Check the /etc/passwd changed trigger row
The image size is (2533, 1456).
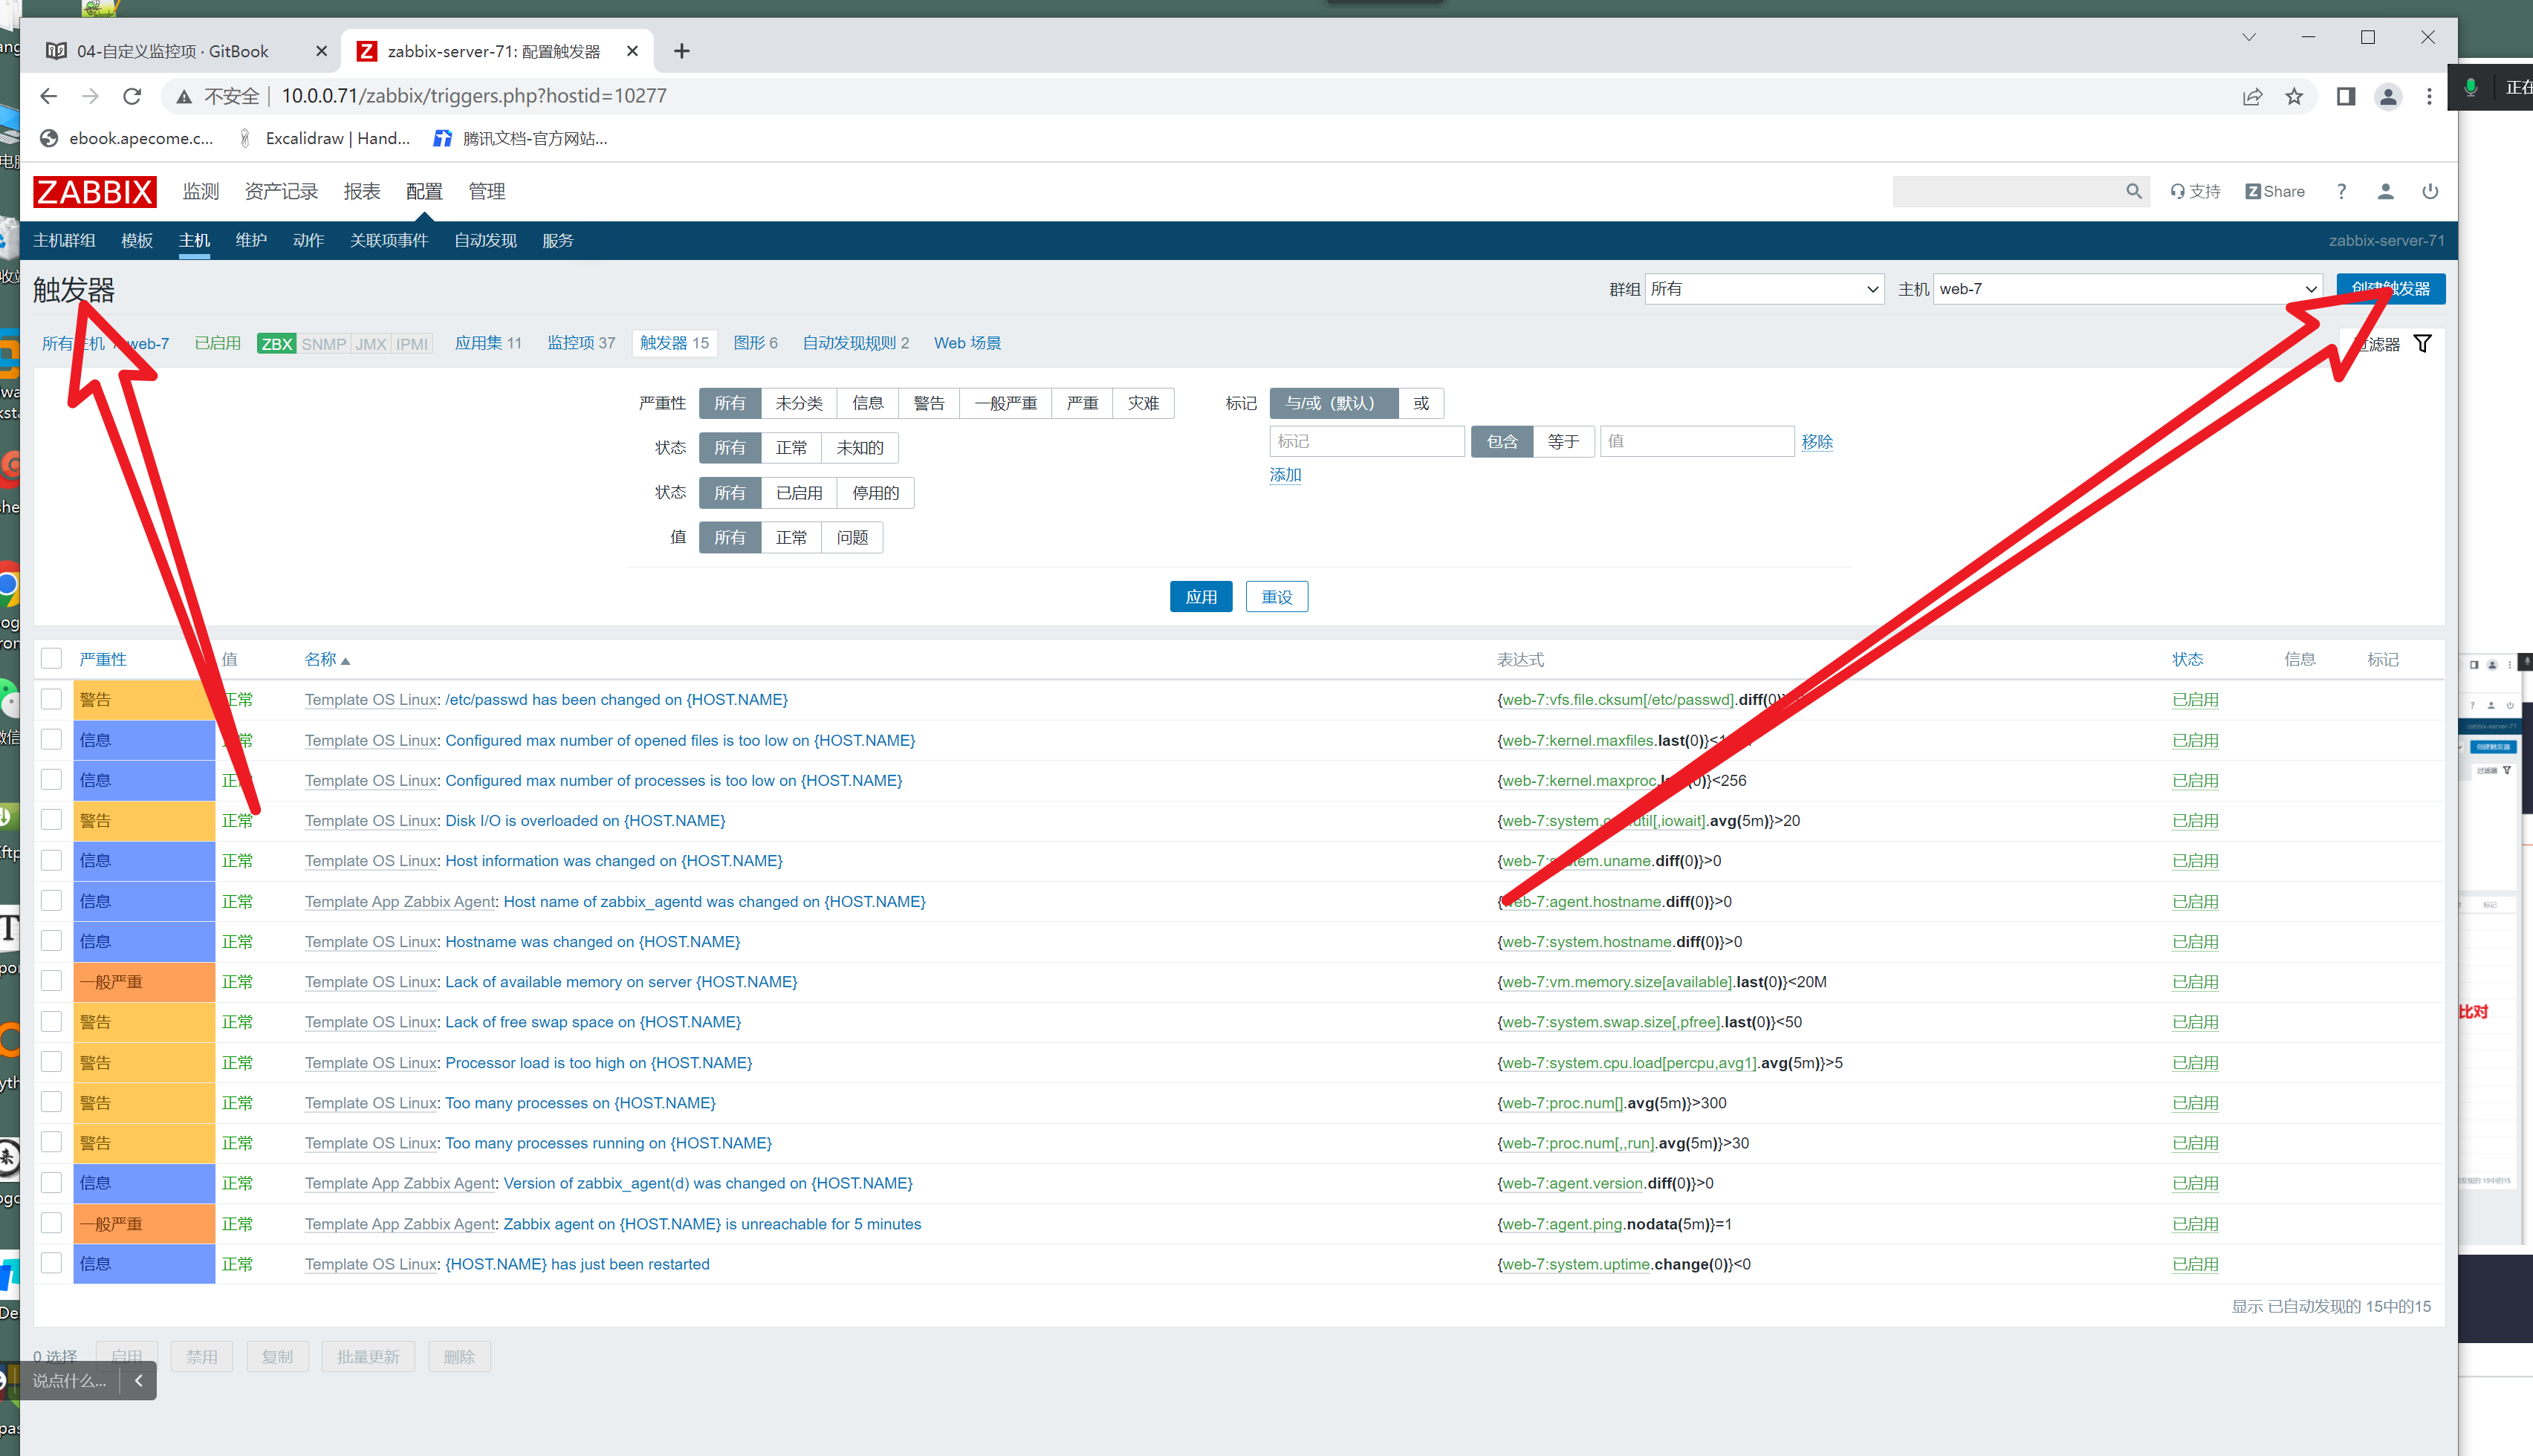tap(51, 699)
